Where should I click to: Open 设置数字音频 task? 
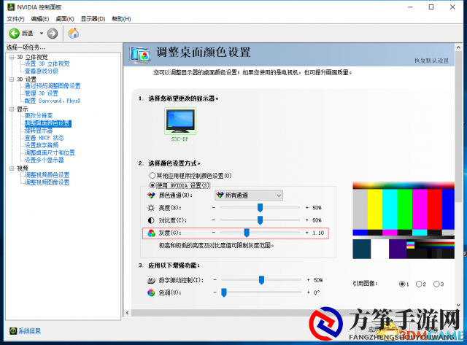click(x=42, y=145)
